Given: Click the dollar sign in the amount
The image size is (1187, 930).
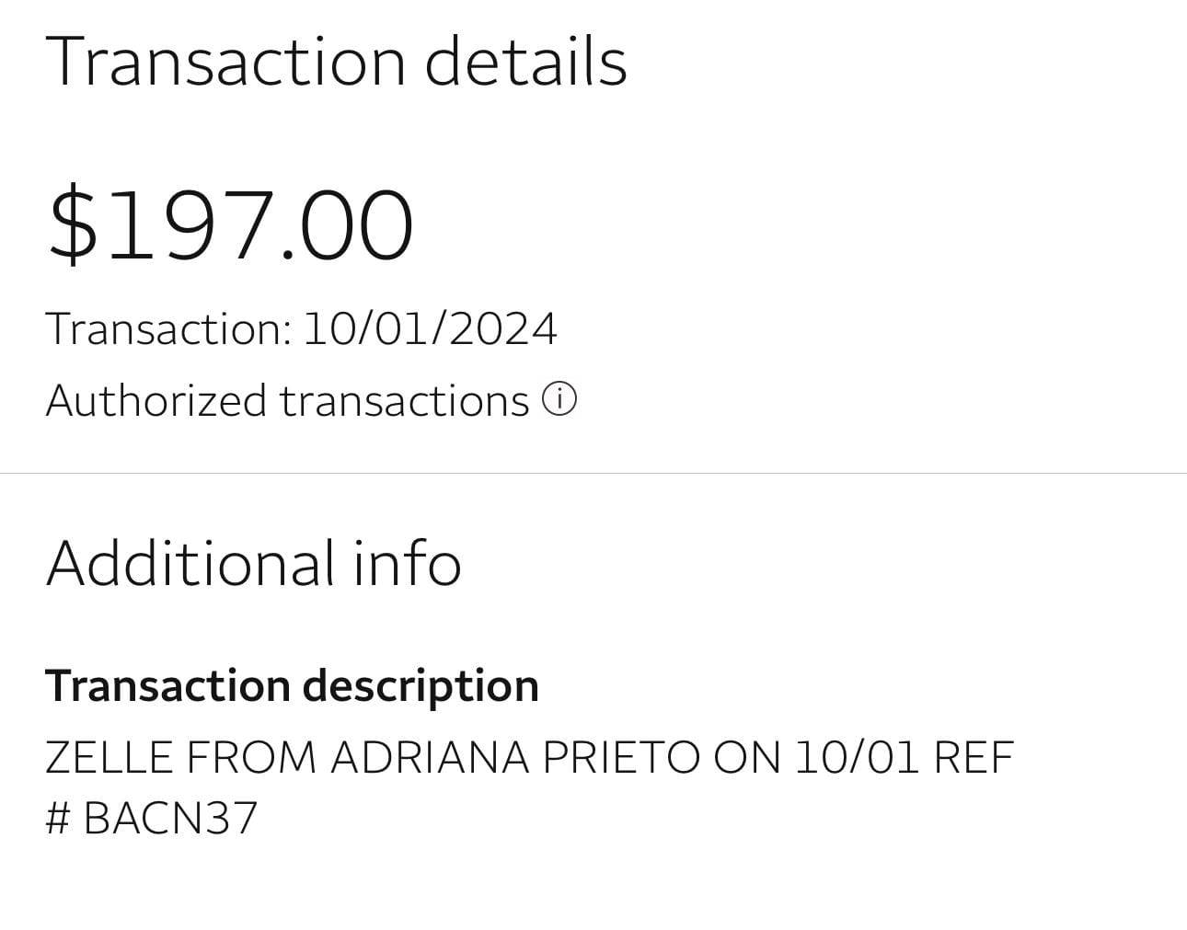Looking at the screenshot, I should click(x=73, y=225).
